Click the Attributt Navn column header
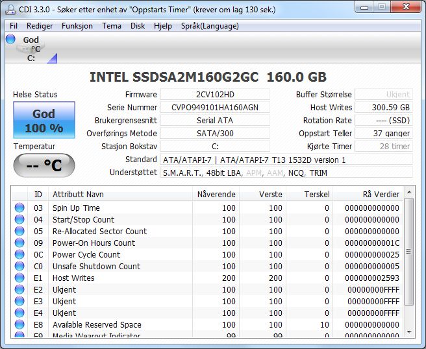The width and height of the screenshot is (426, 349). [x=121, y=195]
